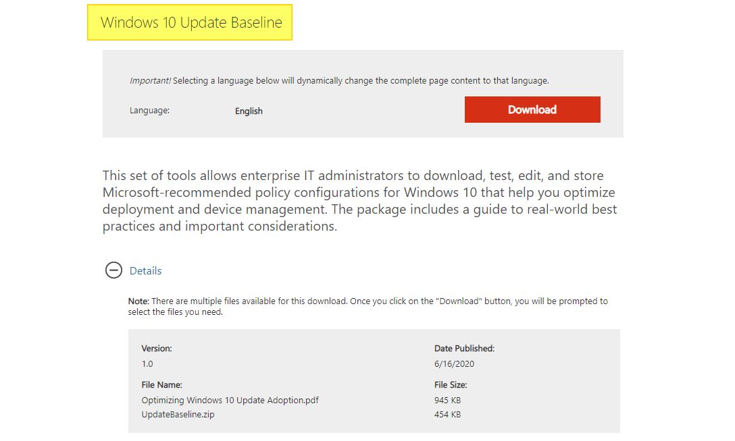Click the Language: label

tap(149, 111)
